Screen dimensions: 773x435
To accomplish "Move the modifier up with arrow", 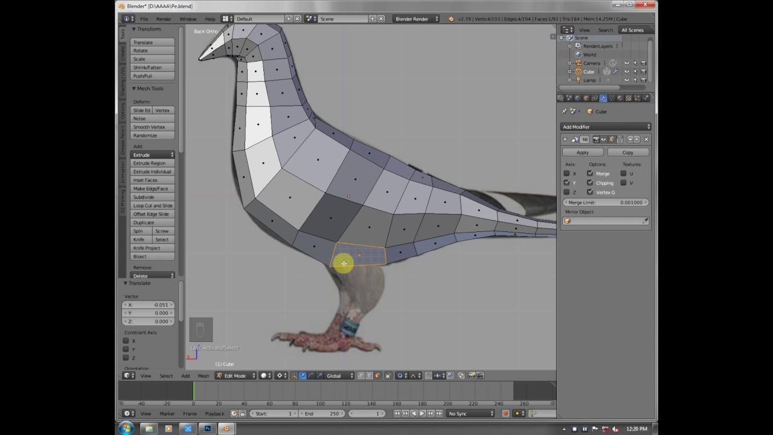I will [630, 139].
